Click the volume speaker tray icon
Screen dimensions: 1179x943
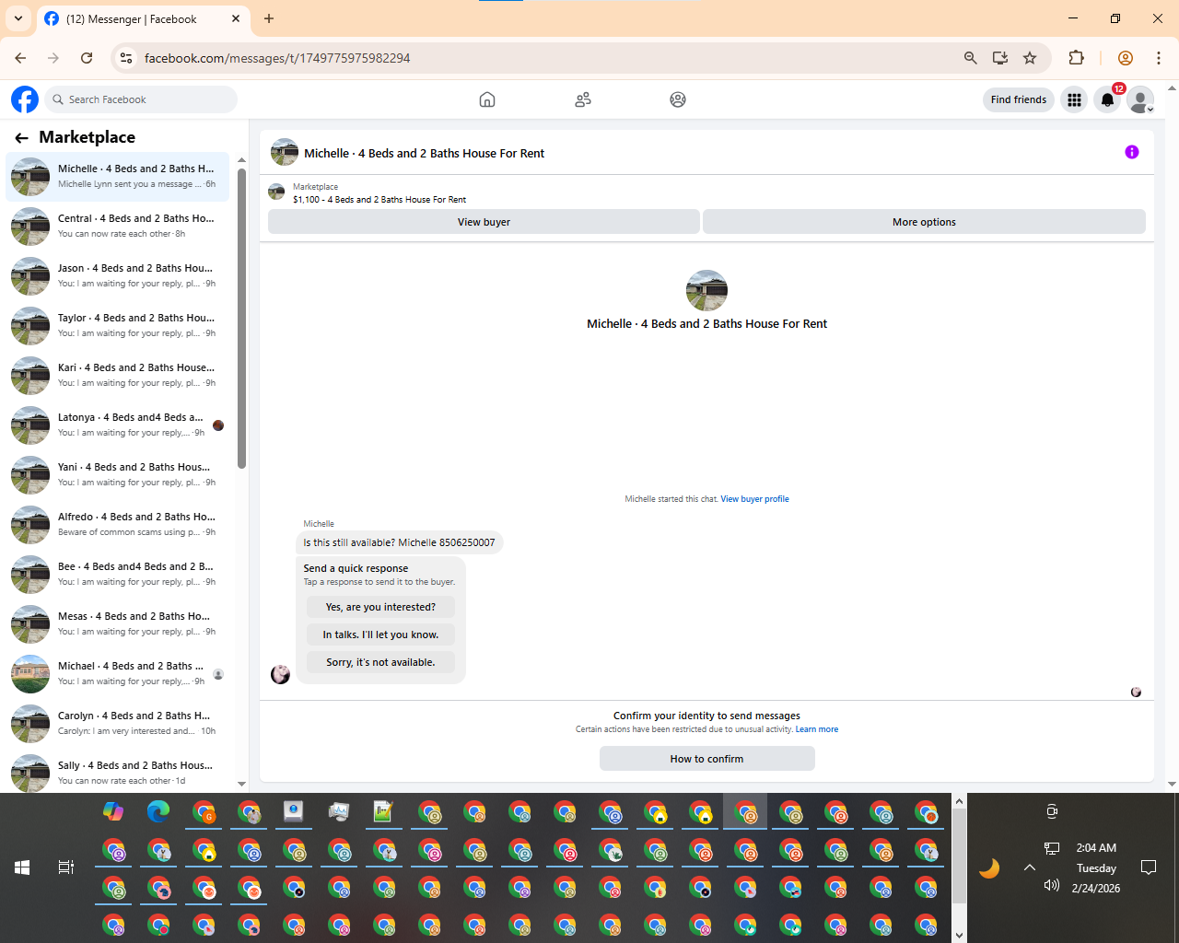click(x=1052, y=885)
